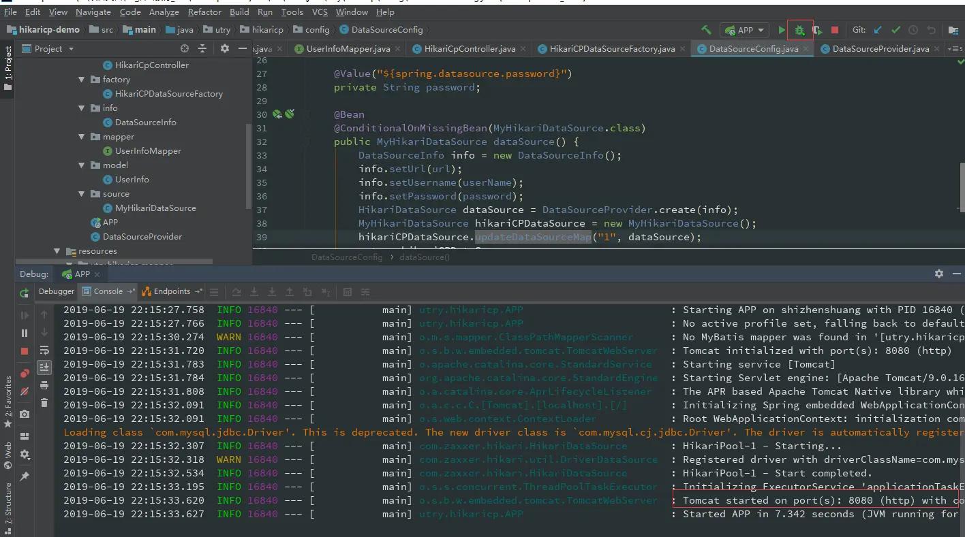Switch to the Debugger tab

click(57, 291)
